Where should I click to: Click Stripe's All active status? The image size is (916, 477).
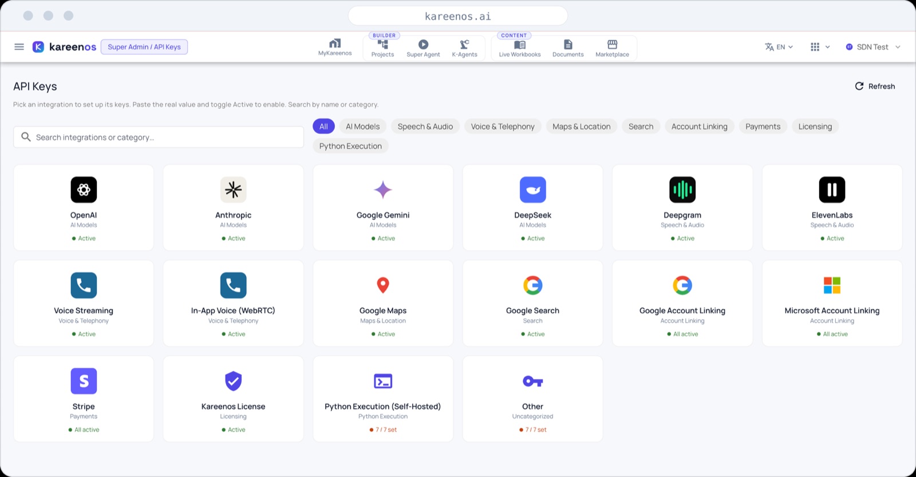click(x=84, y=430)
